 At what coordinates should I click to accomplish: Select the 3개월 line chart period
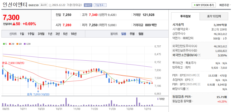[x=41, y=34]
